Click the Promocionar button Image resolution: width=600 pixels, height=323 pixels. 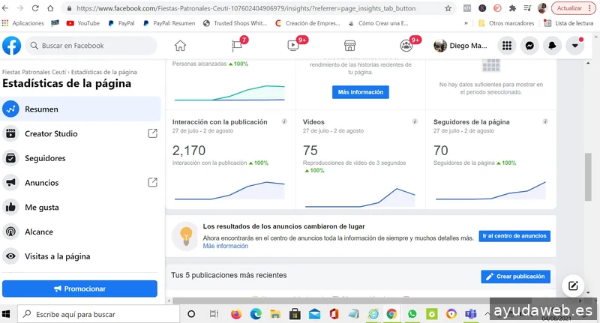pos(79,289)
